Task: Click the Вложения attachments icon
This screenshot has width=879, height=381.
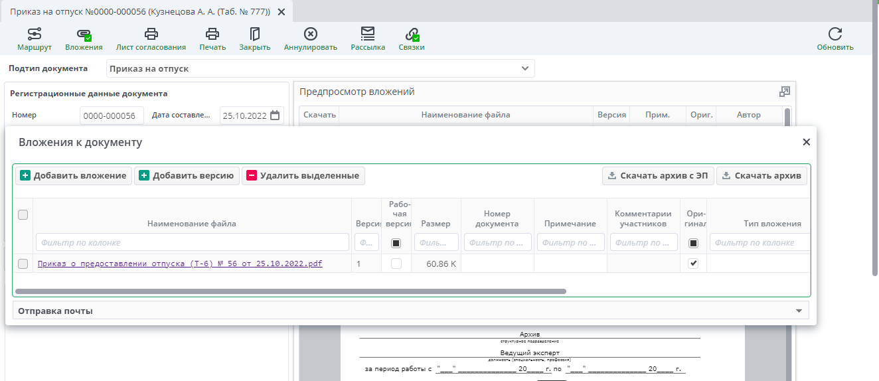Action: coord(84,35)
